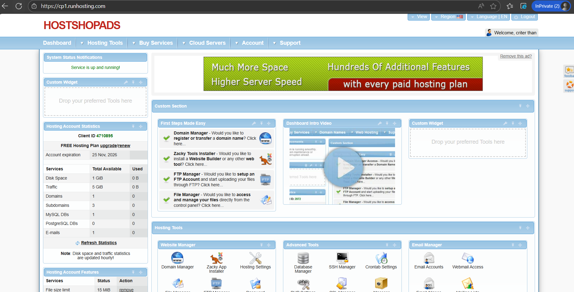Screen dimensions: 574x292
Task: Click the 'Remove this ad?' link
Action: 516,56
